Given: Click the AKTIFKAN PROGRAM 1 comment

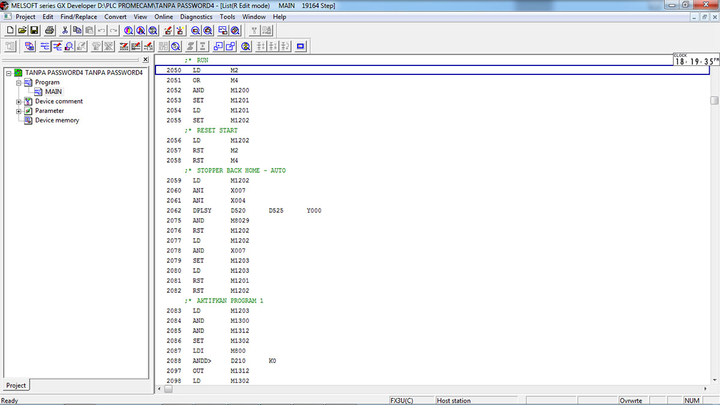Looking at the screenshot, I should click(x=224, y=301).
